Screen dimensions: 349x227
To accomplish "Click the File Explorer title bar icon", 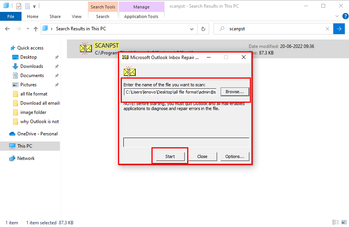I will tap(6, 6).
